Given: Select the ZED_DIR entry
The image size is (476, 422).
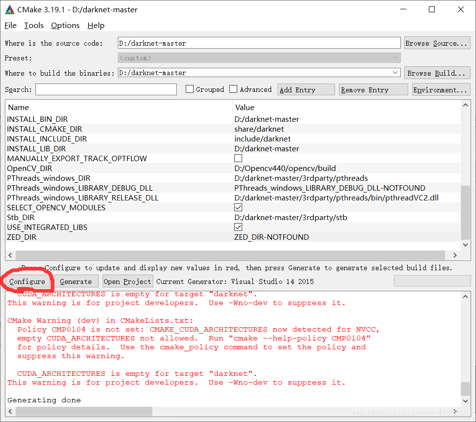Looking at the screenshot, I should 22,237.
